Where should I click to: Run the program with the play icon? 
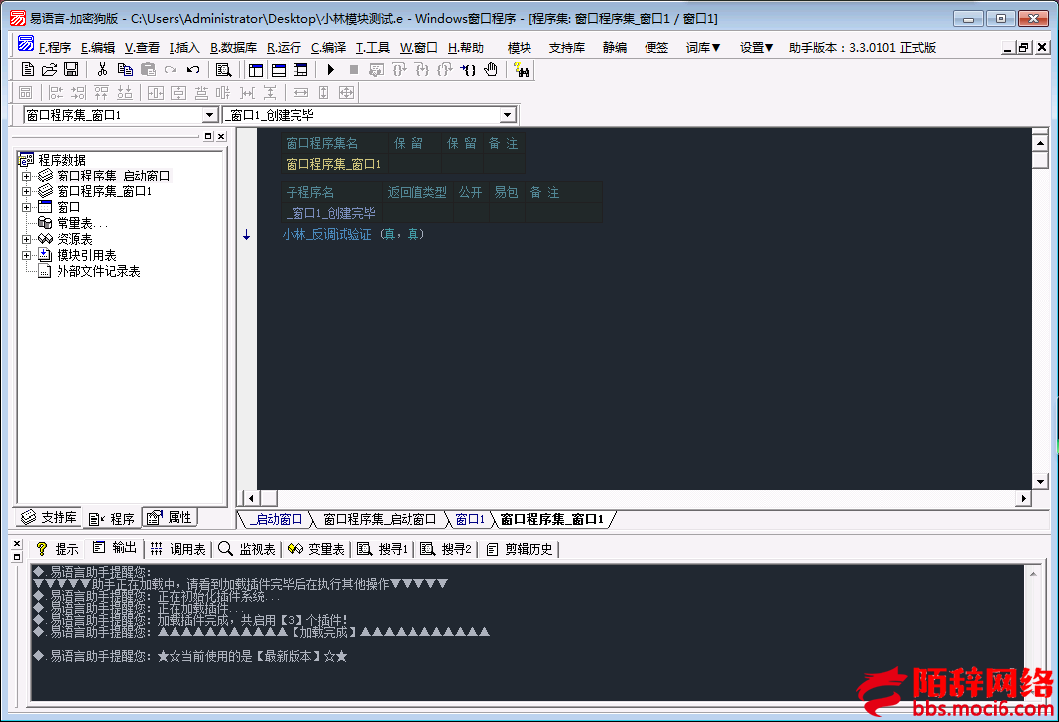331,69
